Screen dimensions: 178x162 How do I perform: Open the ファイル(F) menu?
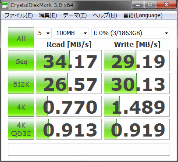coord(19,15)
